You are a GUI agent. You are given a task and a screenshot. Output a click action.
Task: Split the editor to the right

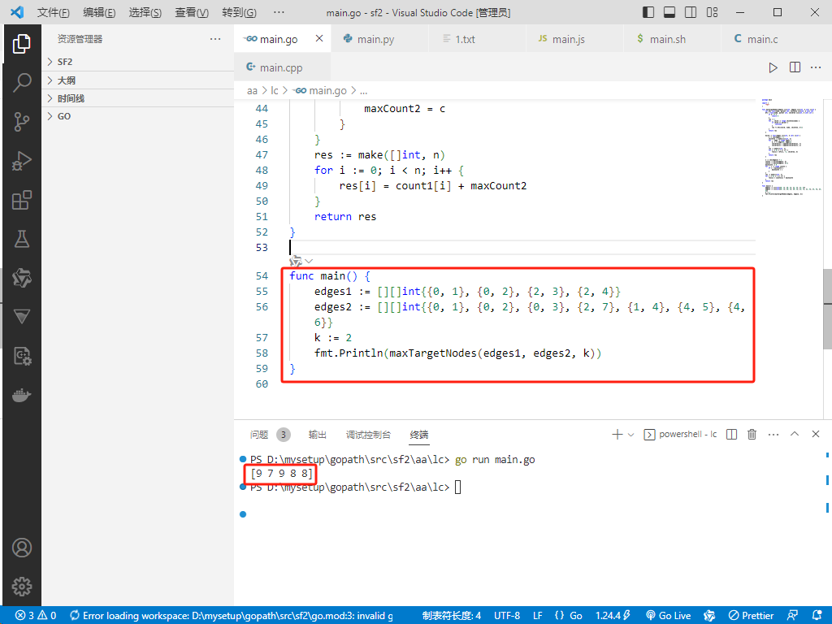pyautogui.click(x=795, y=67)
